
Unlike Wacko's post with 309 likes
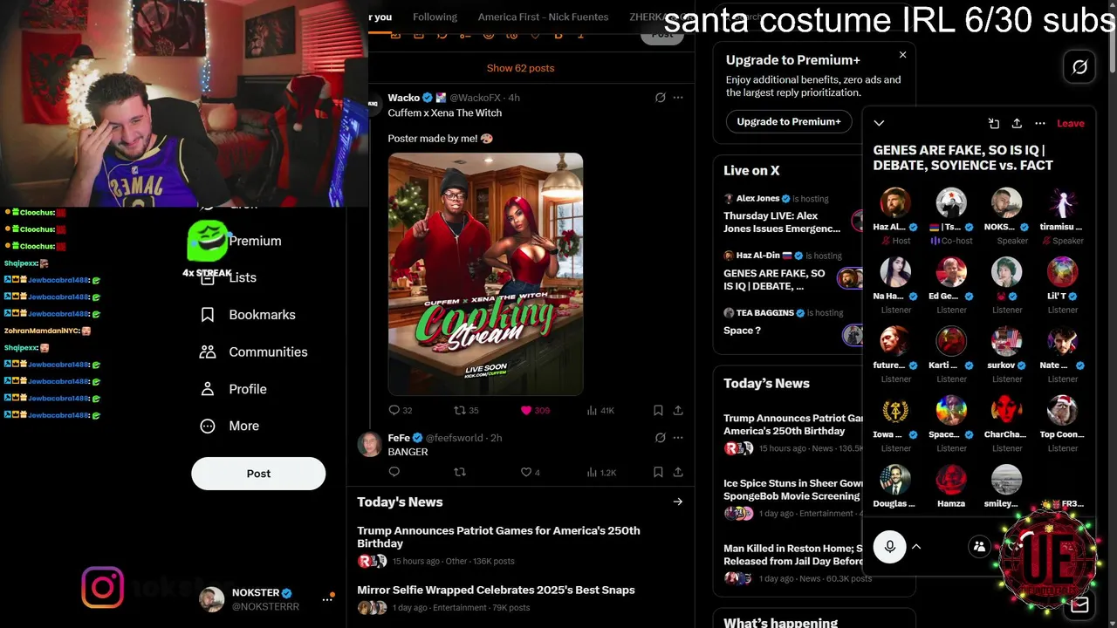pyautogui.click(x=526, y=410)
